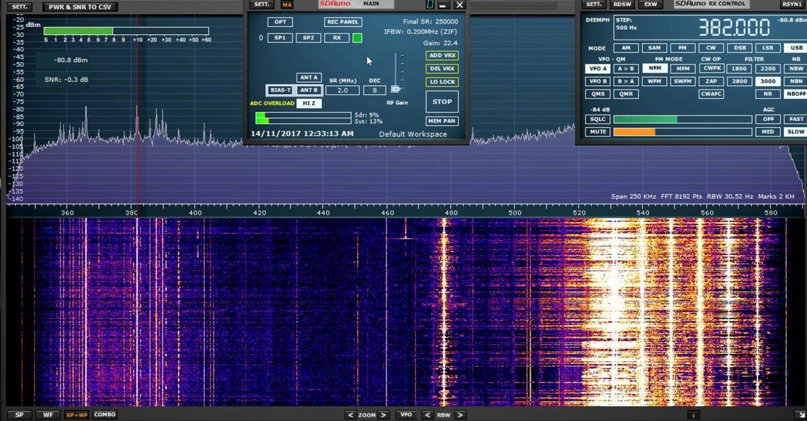Screen dimensions: 807x421
Task: Select NFM under FM MODE
Action: (654, 69)
